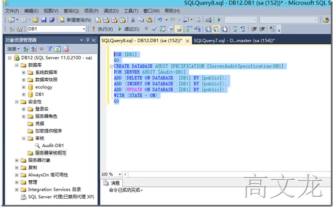333x207 pixels.
Task: Click the Undo arrow icon
Action: coord(160,20)
